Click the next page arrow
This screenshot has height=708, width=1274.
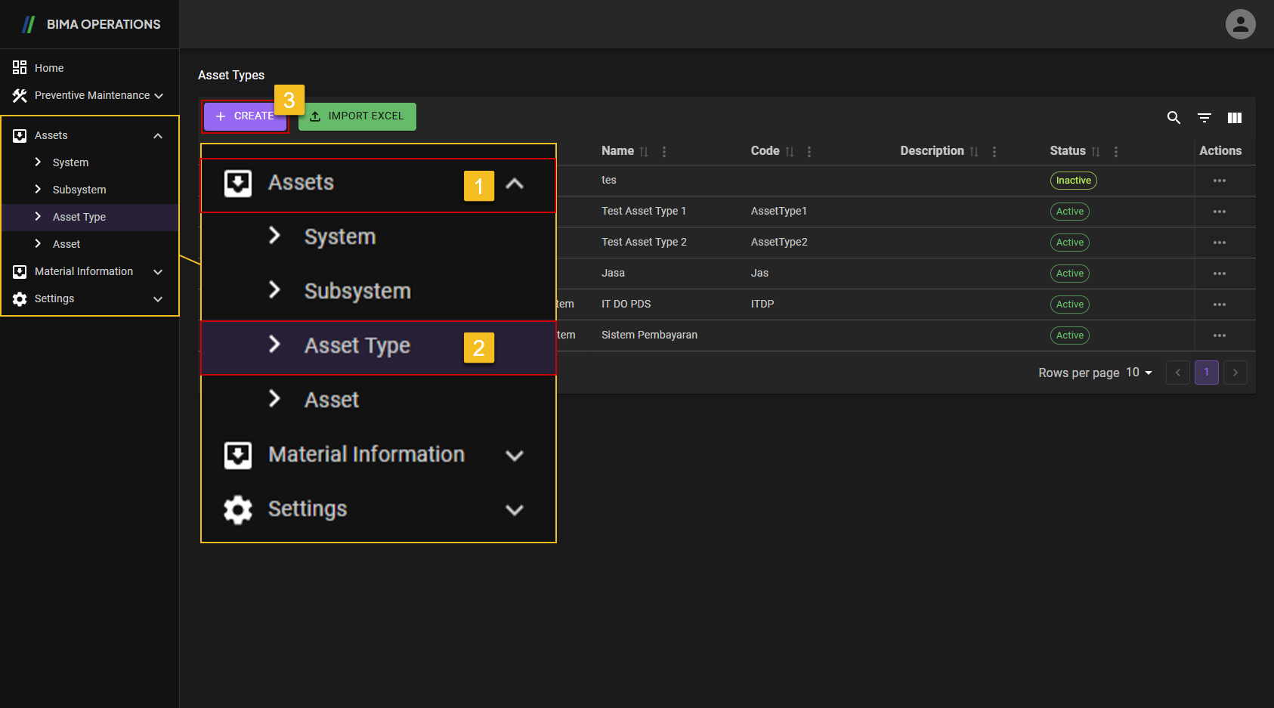coord(1235,373)
